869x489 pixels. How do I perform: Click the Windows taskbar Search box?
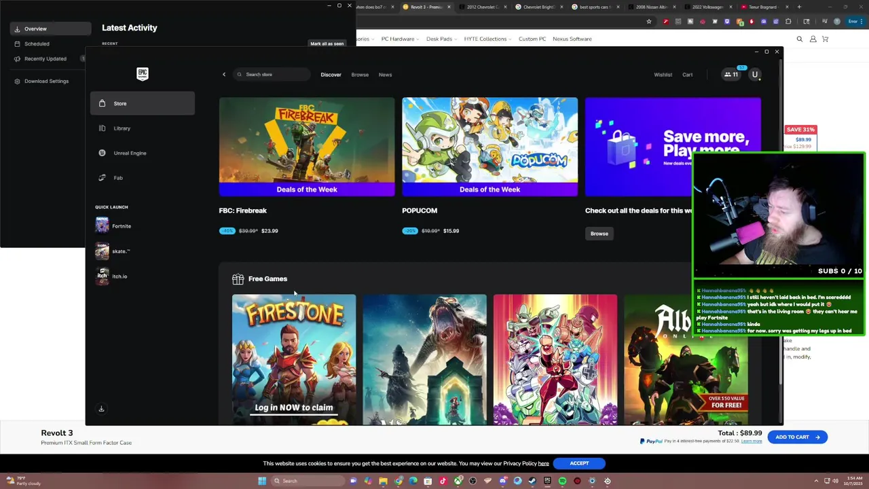308,481
